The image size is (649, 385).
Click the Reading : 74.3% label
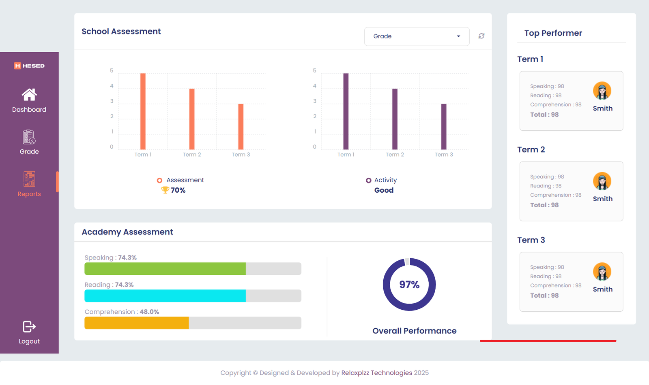pos(109,285)
